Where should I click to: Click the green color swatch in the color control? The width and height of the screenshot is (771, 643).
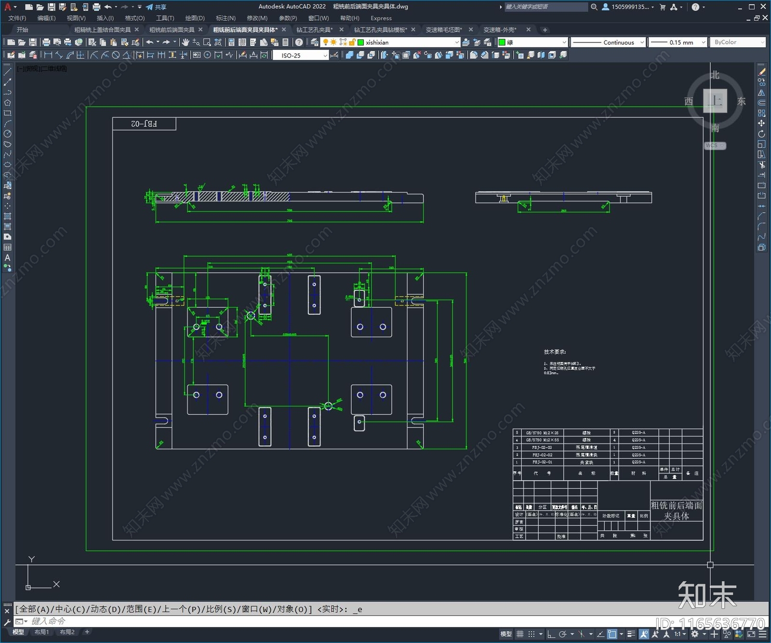[x=502, y=42]
